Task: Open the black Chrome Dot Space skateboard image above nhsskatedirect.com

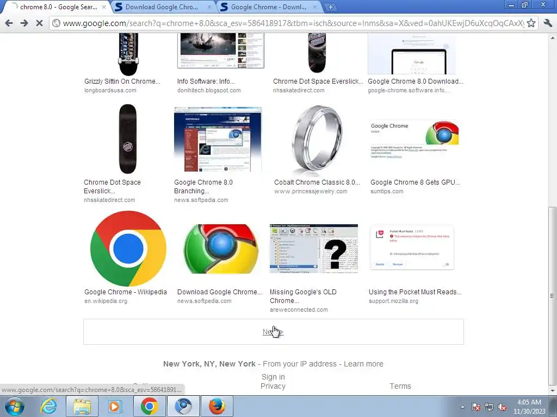Action: point(128,138)
